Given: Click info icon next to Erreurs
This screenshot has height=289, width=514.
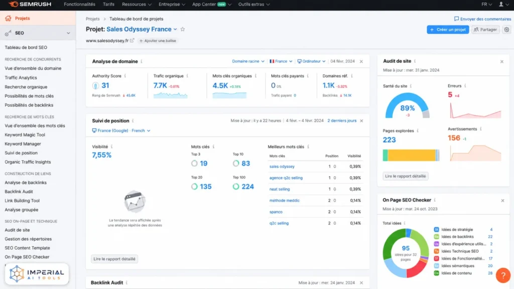Looking at the screenshot, I should click(465, 85).
